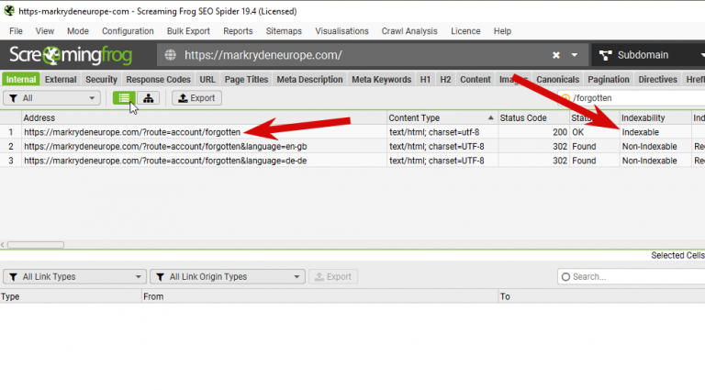Open the Configuration menu
The height and width of the screenshot is (390, 705).
128,31
